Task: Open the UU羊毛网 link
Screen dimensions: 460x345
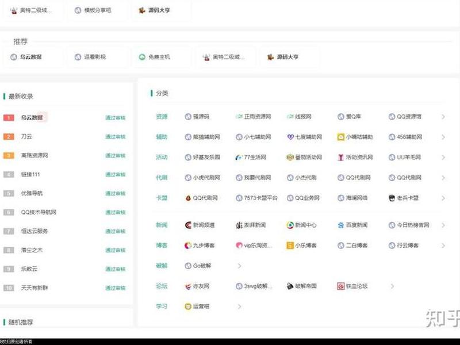Action: pos(409,157)
